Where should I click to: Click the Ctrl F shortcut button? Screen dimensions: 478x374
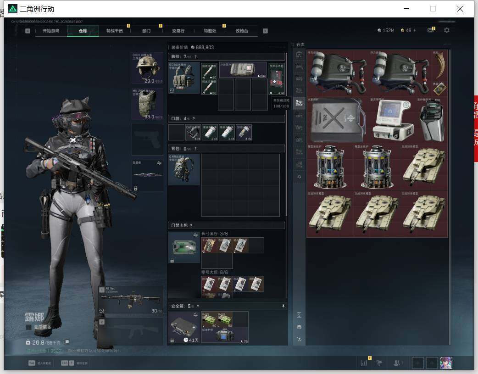(74, 363)
